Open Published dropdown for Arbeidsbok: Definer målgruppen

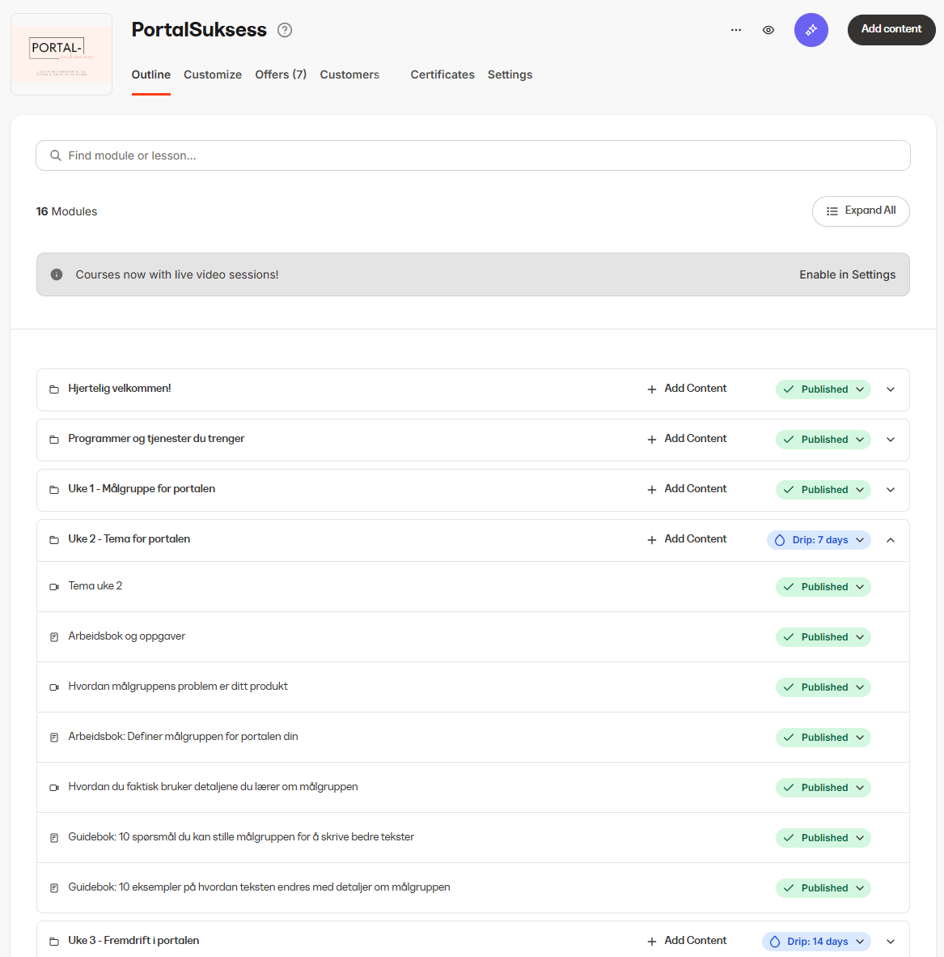[823, 738]
